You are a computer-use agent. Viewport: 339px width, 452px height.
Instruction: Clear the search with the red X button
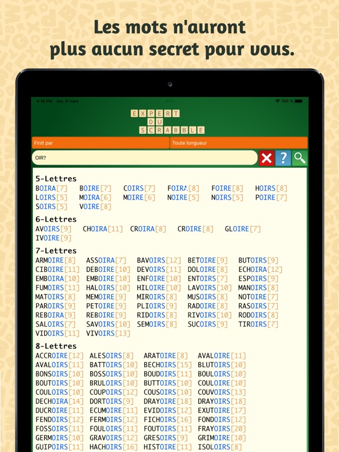pyautogui.click(x=267, y=158)
